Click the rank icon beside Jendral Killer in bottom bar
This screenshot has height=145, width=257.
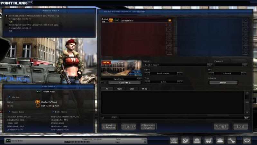(8, 140)
